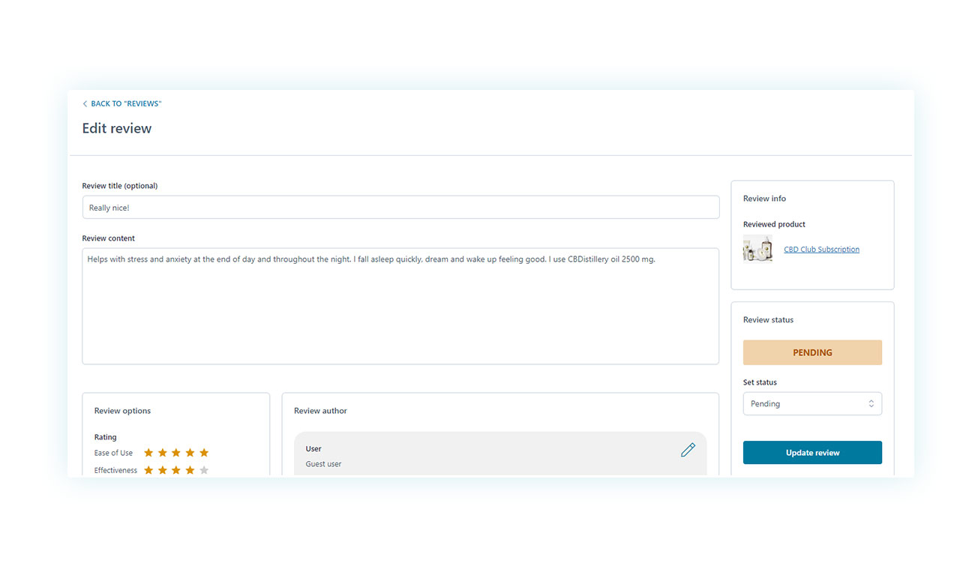Set Effectiveness rating to first star
Image resolution: width=975 pixels, height=566 pixels.
[148, 470]
